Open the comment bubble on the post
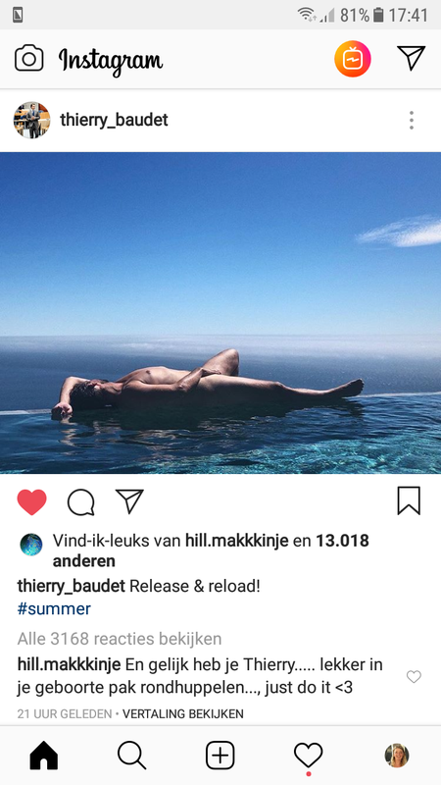This screenshot has width=441, height=785. (81, 501)
